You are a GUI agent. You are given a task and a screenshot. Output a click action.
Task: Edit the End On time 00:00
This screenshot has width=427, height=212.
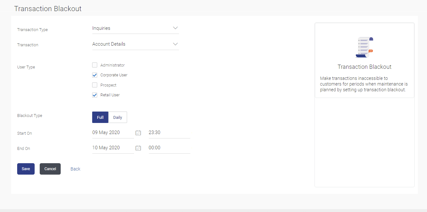click(169, 148)
